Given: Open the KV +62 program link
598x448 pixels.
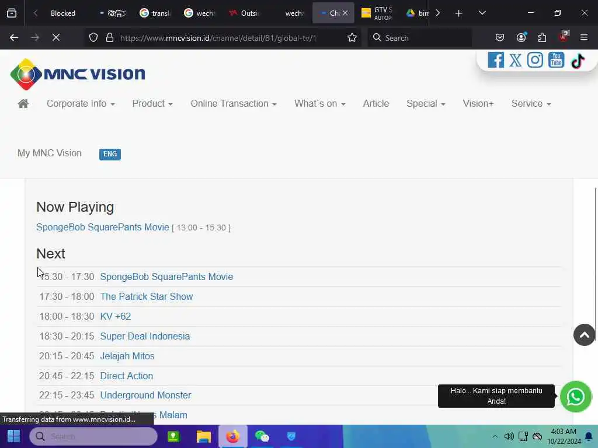Looking at the screenshot, I should pyautogui.click(x=115, y=316).
